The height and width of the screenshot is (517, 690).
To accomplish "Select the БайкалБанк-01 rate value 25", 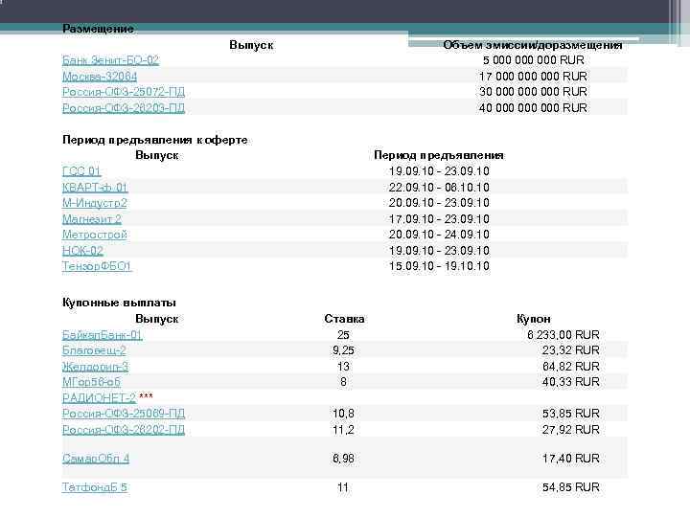I will [343, 335].
